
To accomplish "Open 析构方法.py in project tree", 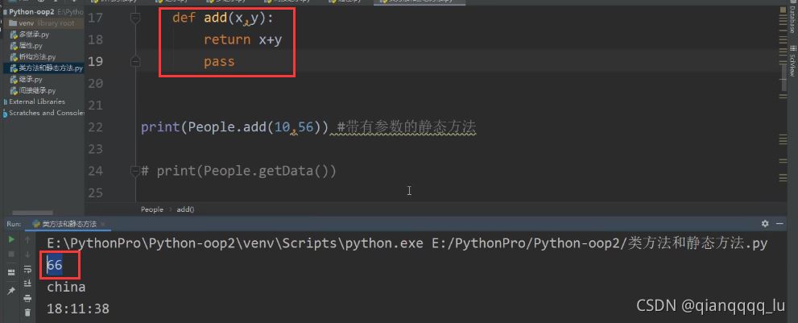I will [x=37, y=57].
